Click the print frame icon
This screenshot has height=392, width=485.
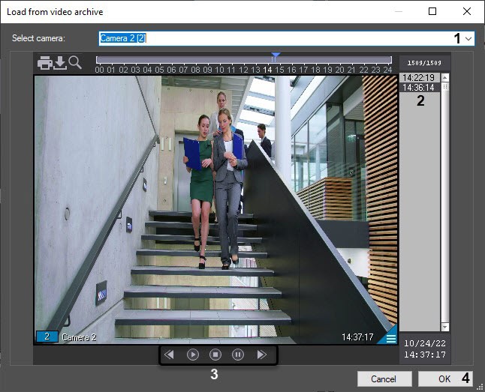45,63
